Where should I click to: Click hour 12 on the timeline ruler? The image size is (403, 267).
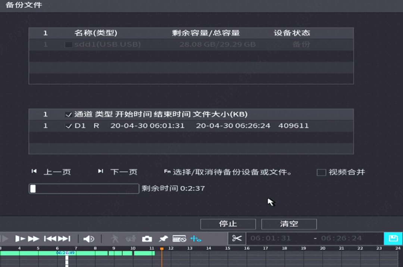[171, 248]
